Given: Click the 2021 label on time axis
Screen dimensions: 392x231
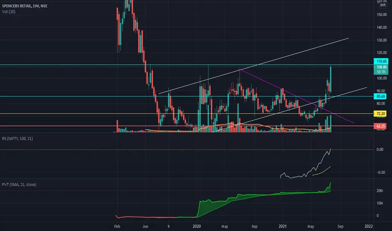Looking at the screenshot, I should click(x=283, y=226).
